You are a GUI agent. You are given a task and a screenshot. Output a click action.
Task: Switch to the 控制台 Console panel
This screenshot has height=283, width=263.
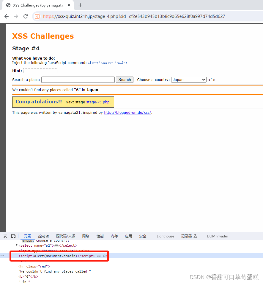click(x=43, y=236)
